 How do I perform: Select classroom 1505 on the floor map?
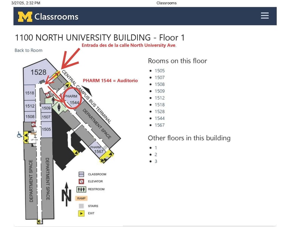[46, 129]
